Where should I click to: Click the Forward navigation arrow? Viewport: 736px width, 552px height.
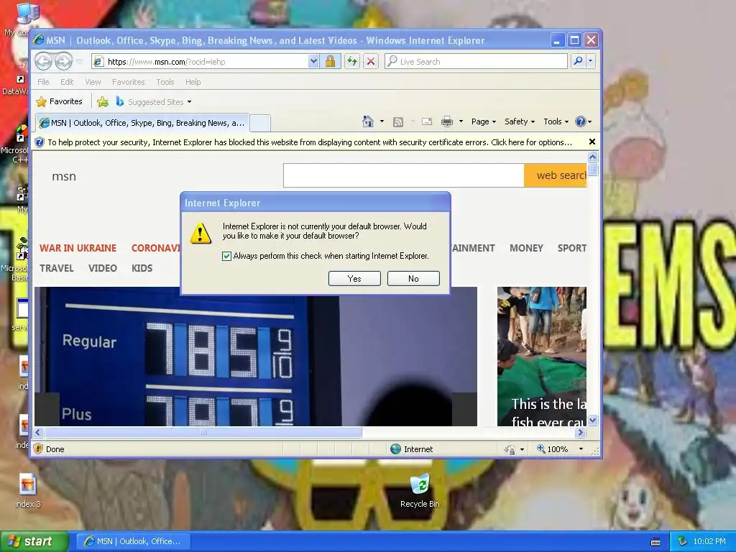[x=63, y=61]
